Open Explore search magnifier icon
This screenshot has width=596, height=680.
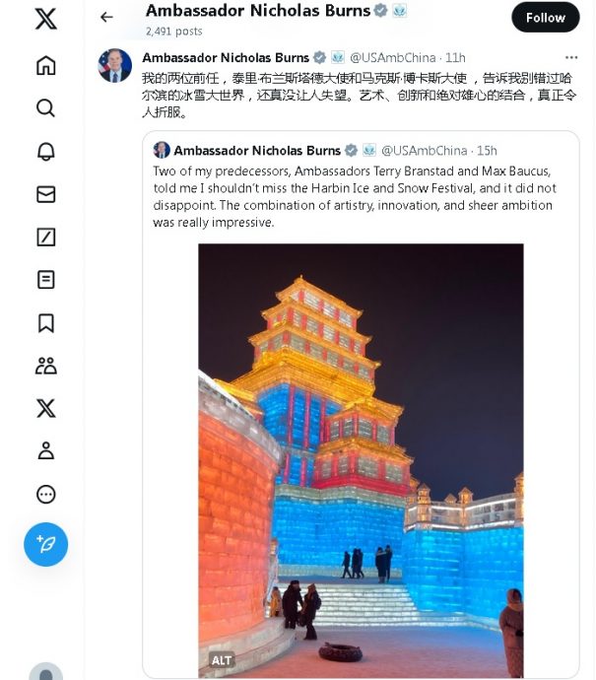point(46,108)
